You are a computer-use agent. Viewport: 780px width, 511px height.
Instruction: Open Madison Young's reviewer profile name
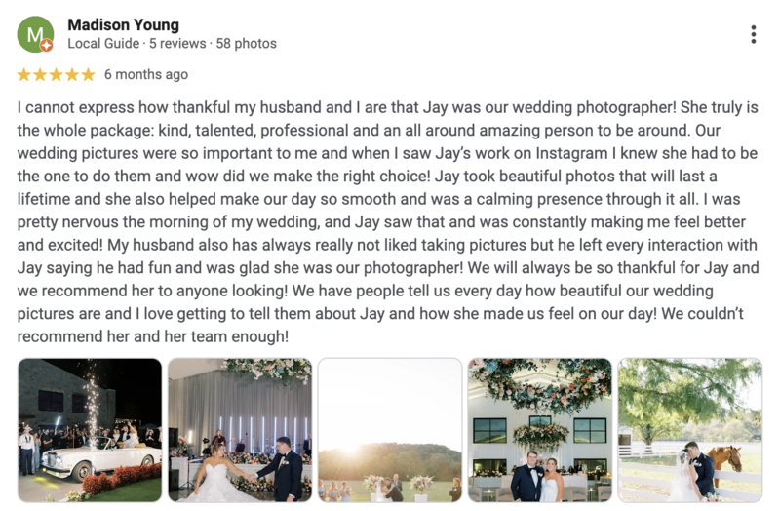pyautogui.click(x=124, y=24)
